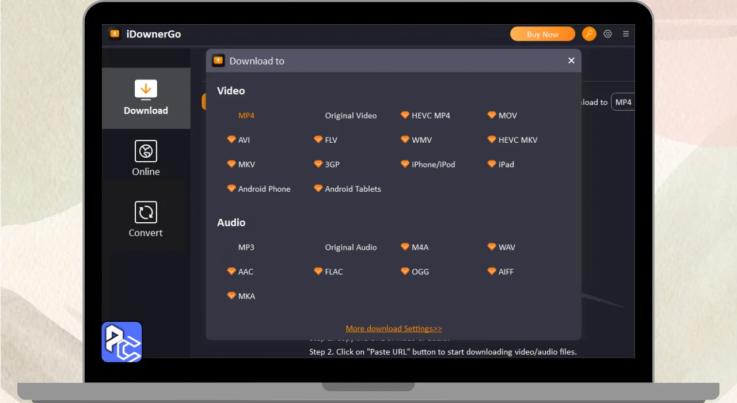
Task: Click the orange key register icon
Action: tap(589, 34)
